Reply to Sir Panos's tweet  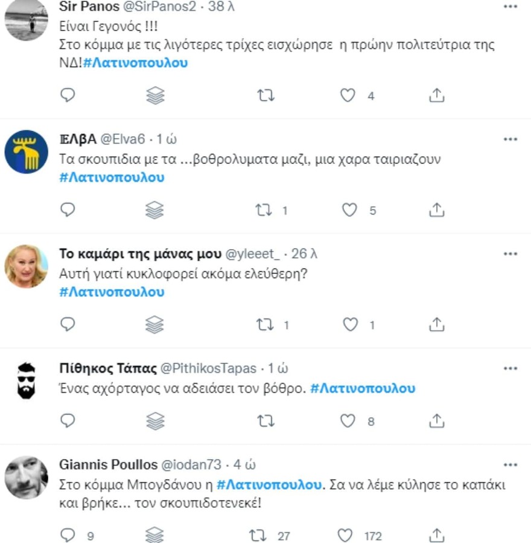pos(68,94)
